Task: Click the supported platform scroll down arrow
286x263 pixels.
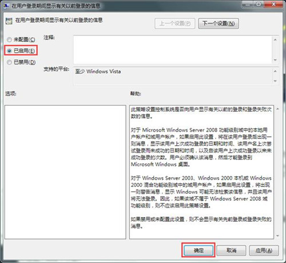Action: [275, 81]
